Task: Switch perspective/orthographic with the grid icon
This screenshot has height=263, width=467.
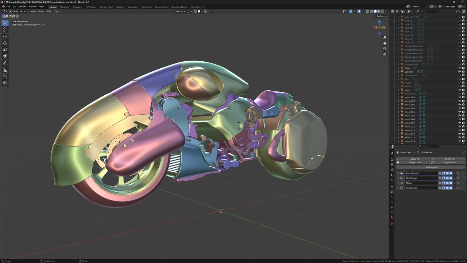Action: click(385, 54)
